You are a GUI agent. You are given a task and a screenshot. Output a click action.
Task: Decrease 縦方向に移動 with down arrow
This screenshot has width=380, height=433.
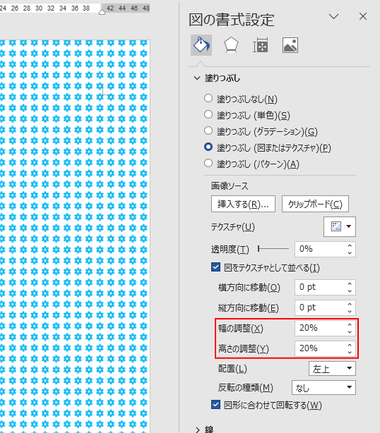point(350,311)
